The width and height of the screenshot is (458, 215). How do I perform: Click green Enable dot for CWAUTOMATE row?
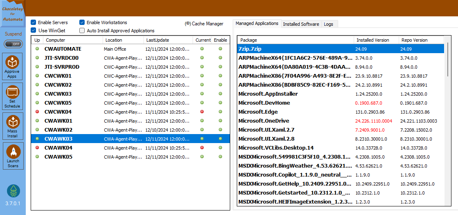220,49
